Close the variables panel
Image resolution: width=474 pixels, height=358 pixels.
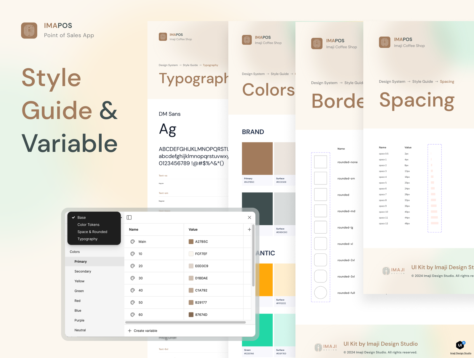249,217
